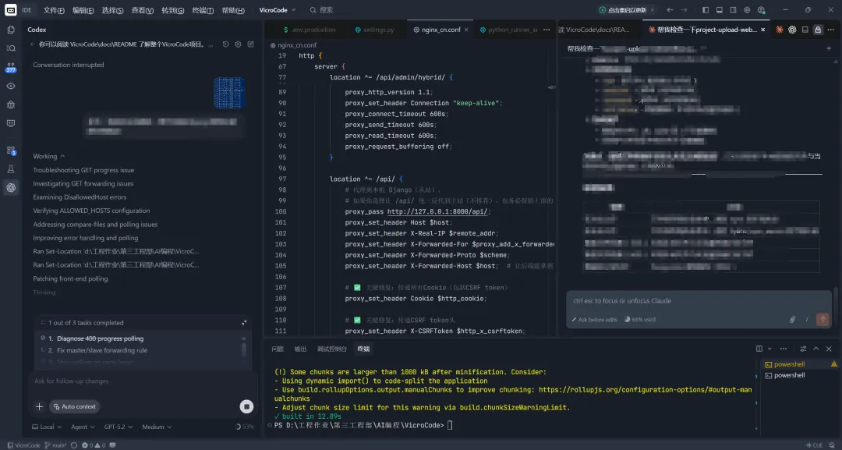The height and width of the screenshot is (450, 842).
Task: Open the 查看(V) menu
Action: 143,10
